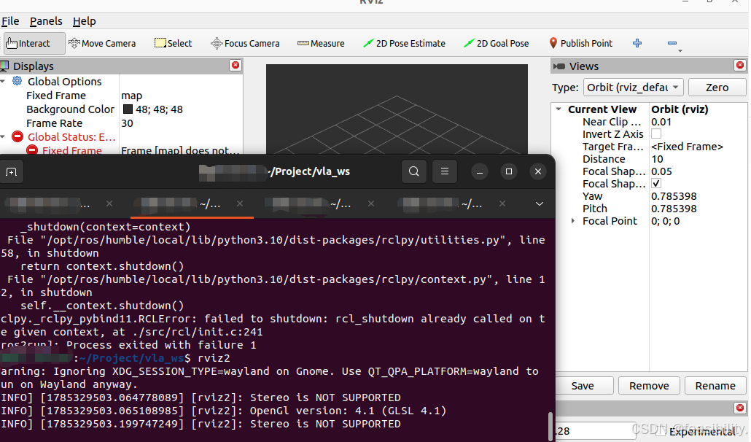Image resolution: width=751 pixels, height=442 pixels.
Task: Select the Focal Shape size value 0.05
Action: (661, 171)
